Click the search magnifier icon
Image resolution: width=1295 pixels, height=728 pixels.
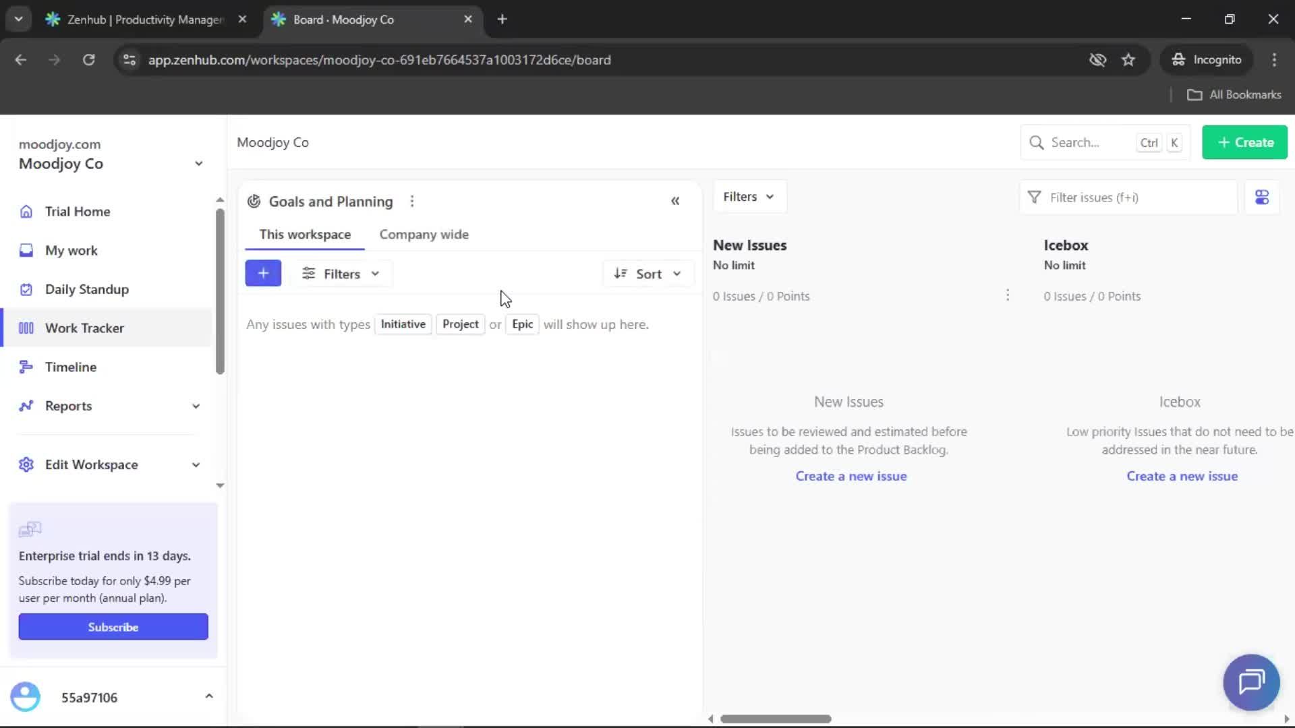tap(1036, 142)
